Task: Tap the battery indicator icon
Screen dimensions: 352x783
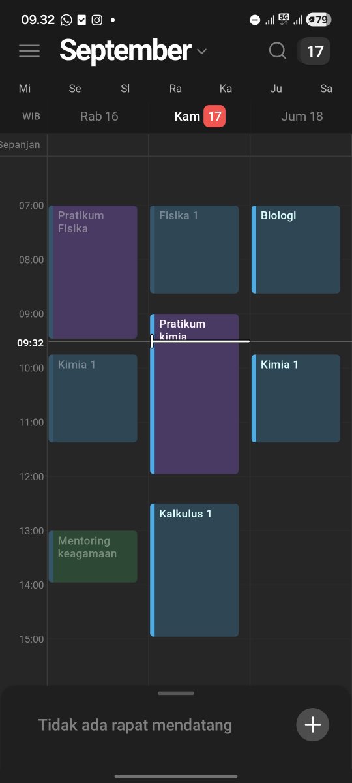Action: point(317,20)
